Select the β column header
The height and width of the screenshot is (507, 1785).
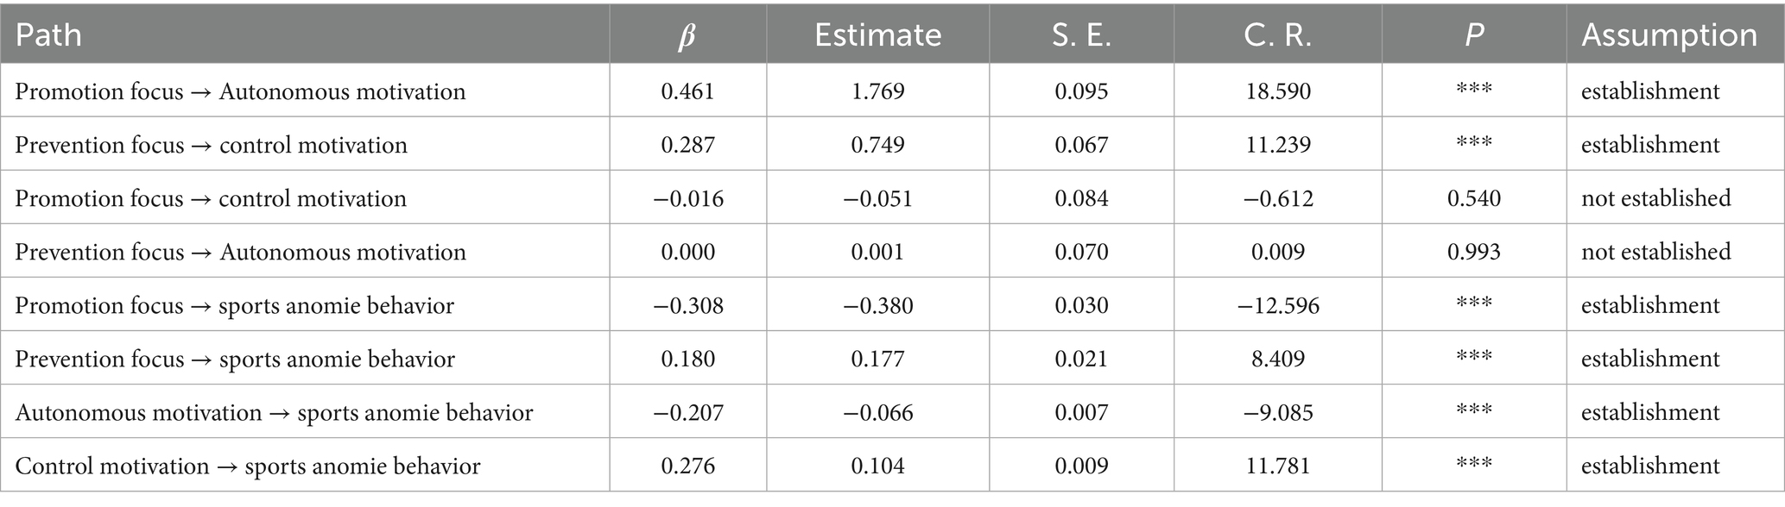[x=687, y=35]
